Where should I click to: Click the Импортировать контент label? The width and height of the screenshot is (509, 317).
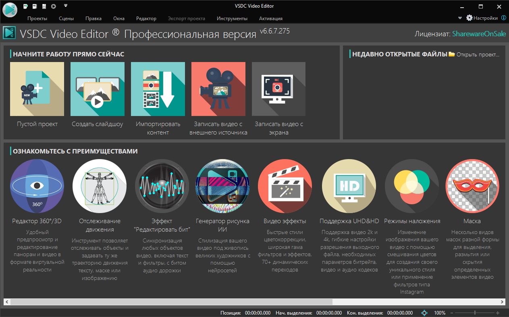tap(158, 128)
